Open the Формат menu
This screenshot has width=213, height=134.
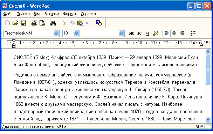pos(70,14)
